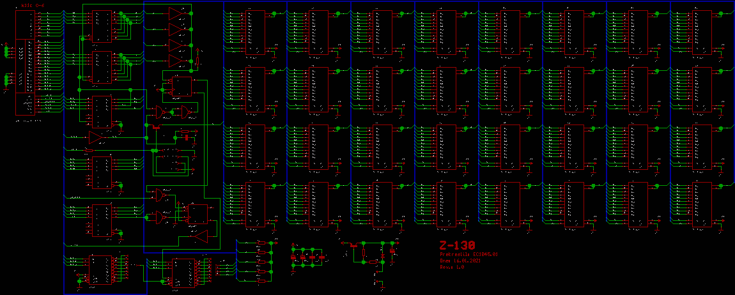The image size is (735, 295).
Task: Click the top resistor in the five-resistor column
Action: 261,243
